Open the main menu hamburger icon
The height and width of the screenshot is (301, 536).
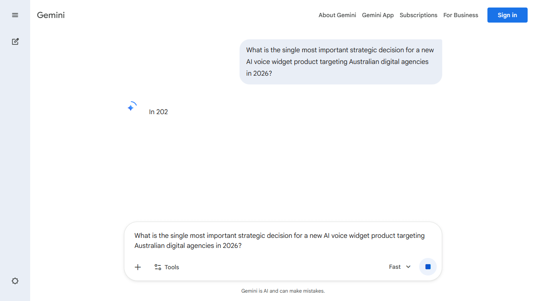tap(15, 15)
